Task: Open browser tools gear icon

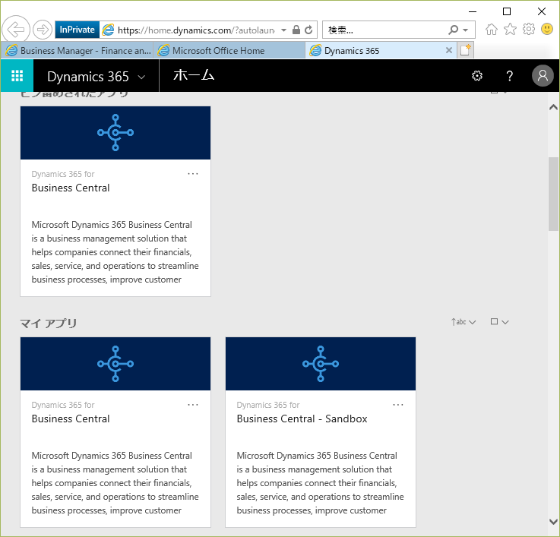Action: click(529, 30)
